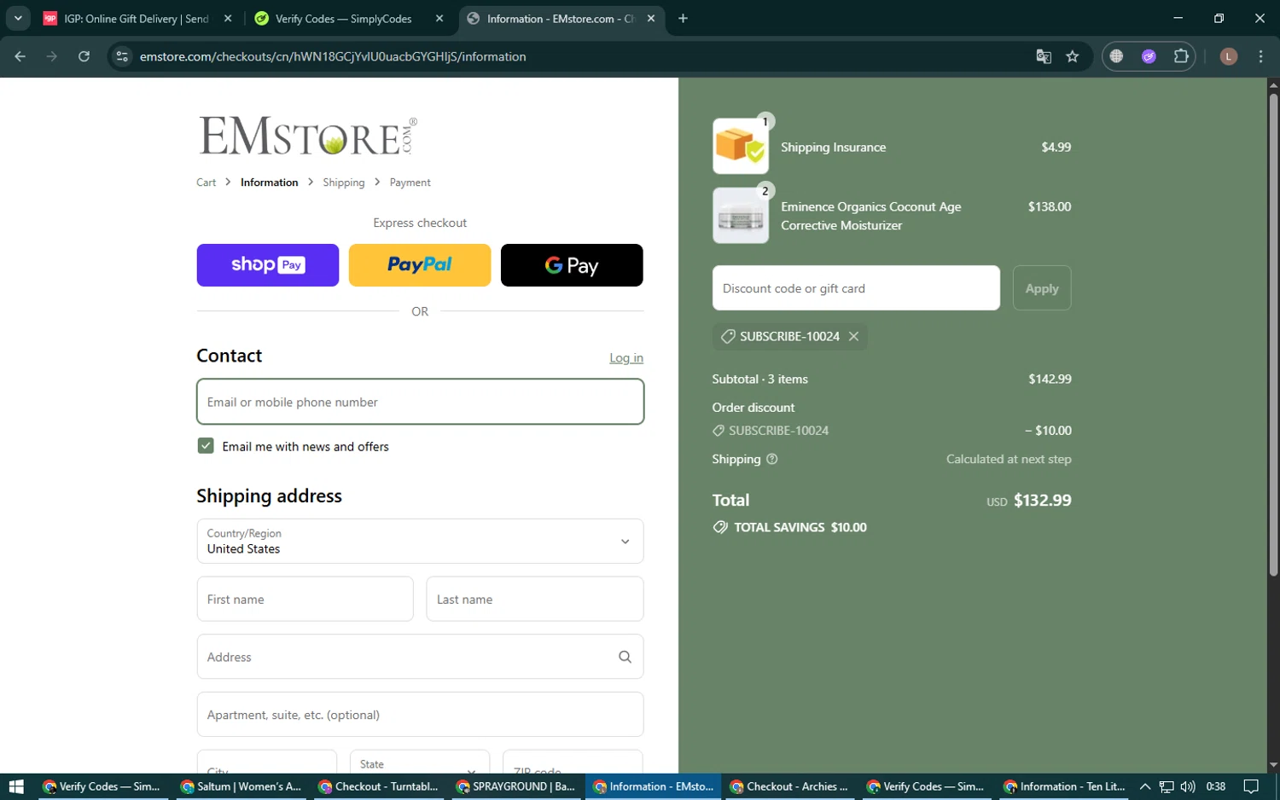The width and height of the screenshot is (1280, 800).
Task: Click the total price $132.99
Action: (x=1042, y=501)
